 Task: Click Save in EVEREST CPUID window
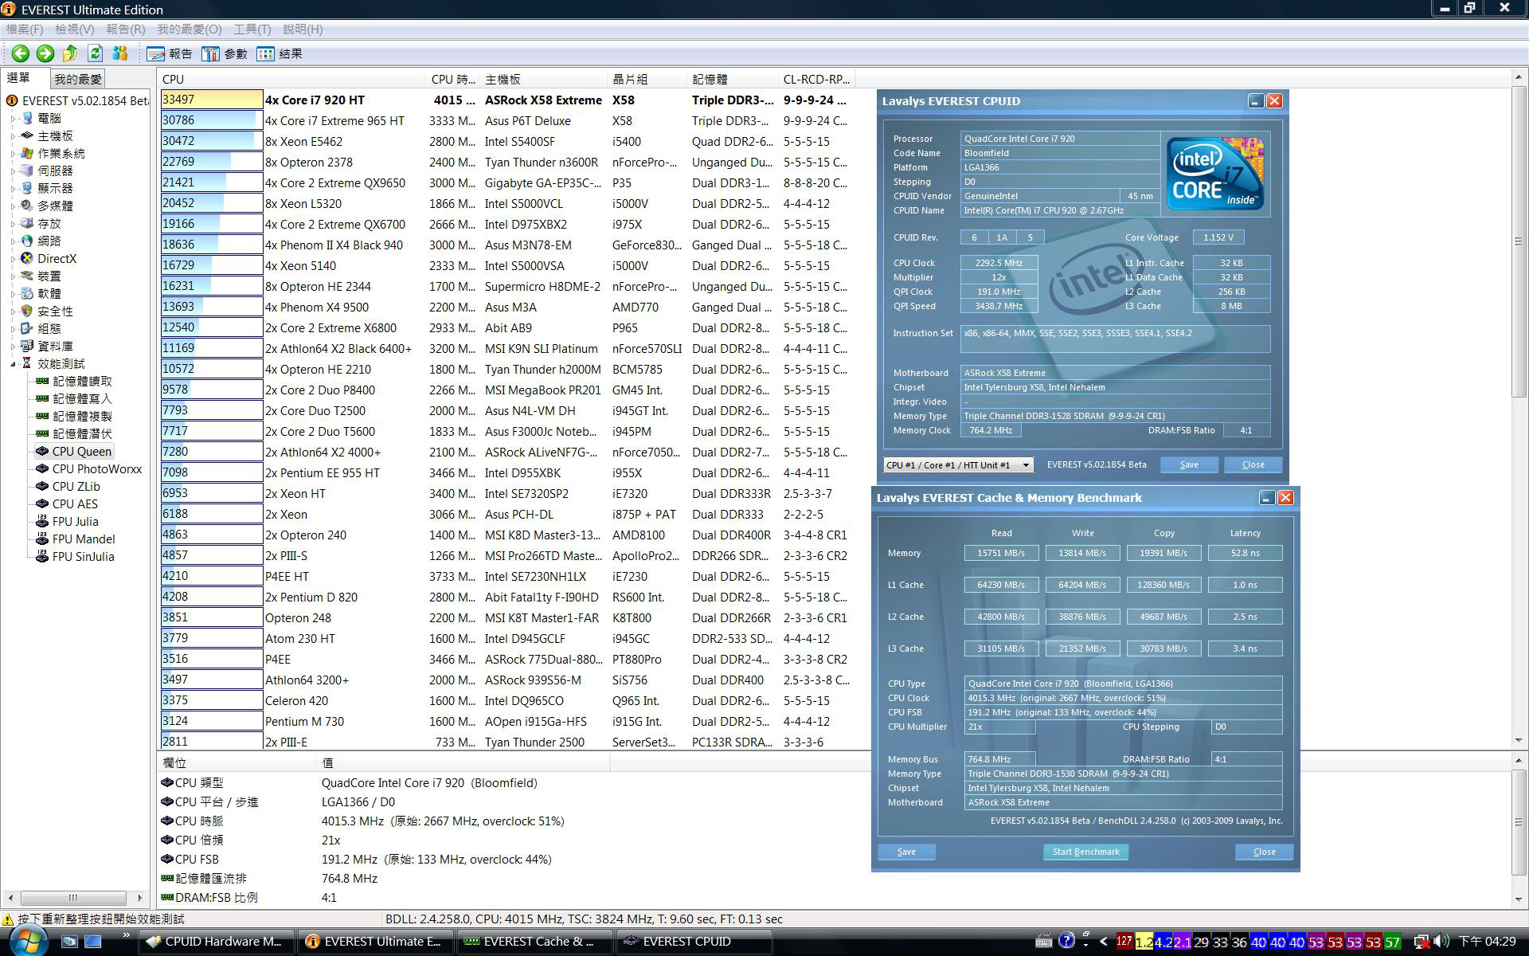click(x=1189, y=464)
